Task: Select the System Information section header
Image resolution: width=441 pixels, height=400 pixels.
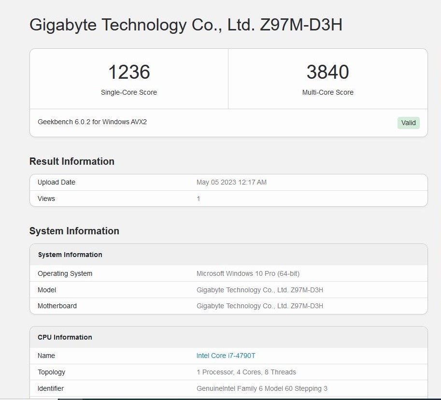Action: click(70, 255)
